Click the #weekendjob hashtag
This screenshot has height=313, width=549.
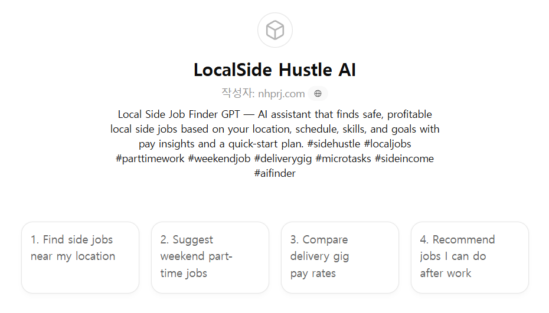pyautogui.click(x=220, y=159)
